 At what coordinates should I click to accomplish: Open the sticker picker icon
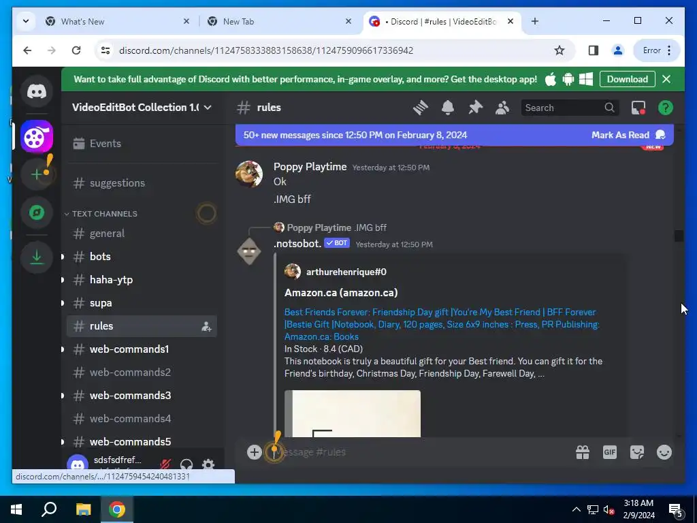(x=637, y=452)
